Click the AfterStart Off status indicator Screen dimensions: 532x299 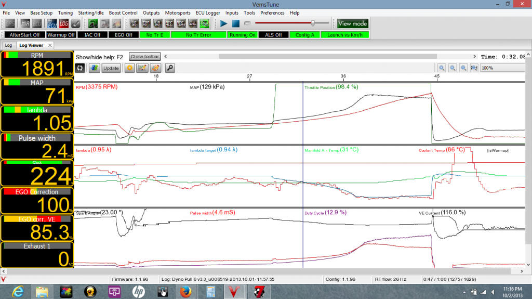(24, 35)
